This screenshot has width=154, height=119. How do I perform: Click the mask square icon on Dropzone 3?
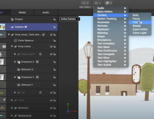(37, 62)
